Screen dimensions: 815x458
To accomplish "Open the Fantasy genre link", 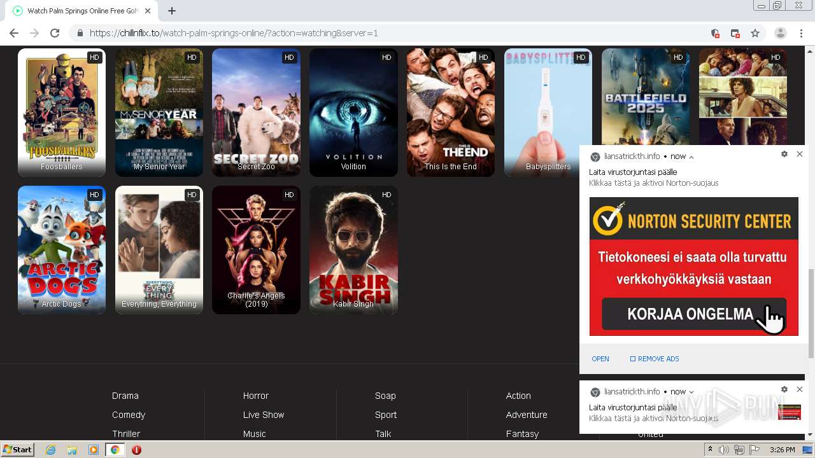I will click(522, 434).
